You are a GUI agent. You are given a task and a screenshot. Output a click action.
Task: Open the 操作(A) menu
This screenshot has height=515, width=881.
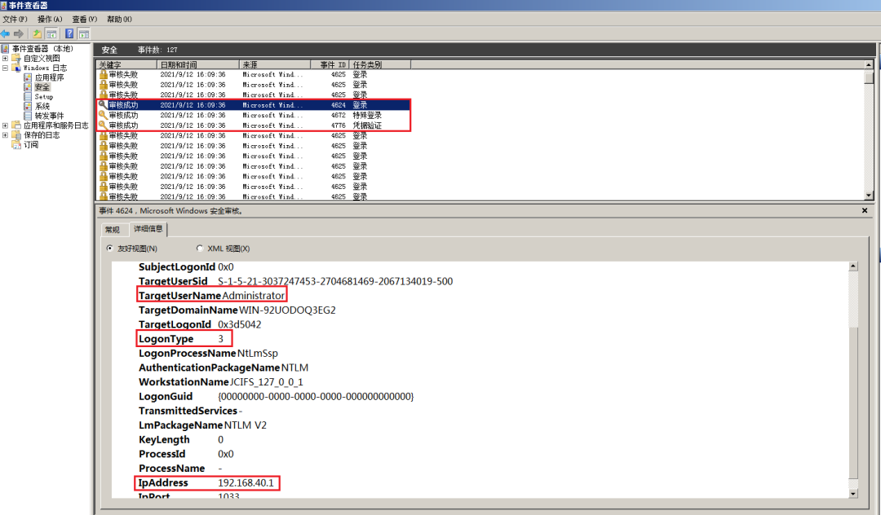(50, 19)
